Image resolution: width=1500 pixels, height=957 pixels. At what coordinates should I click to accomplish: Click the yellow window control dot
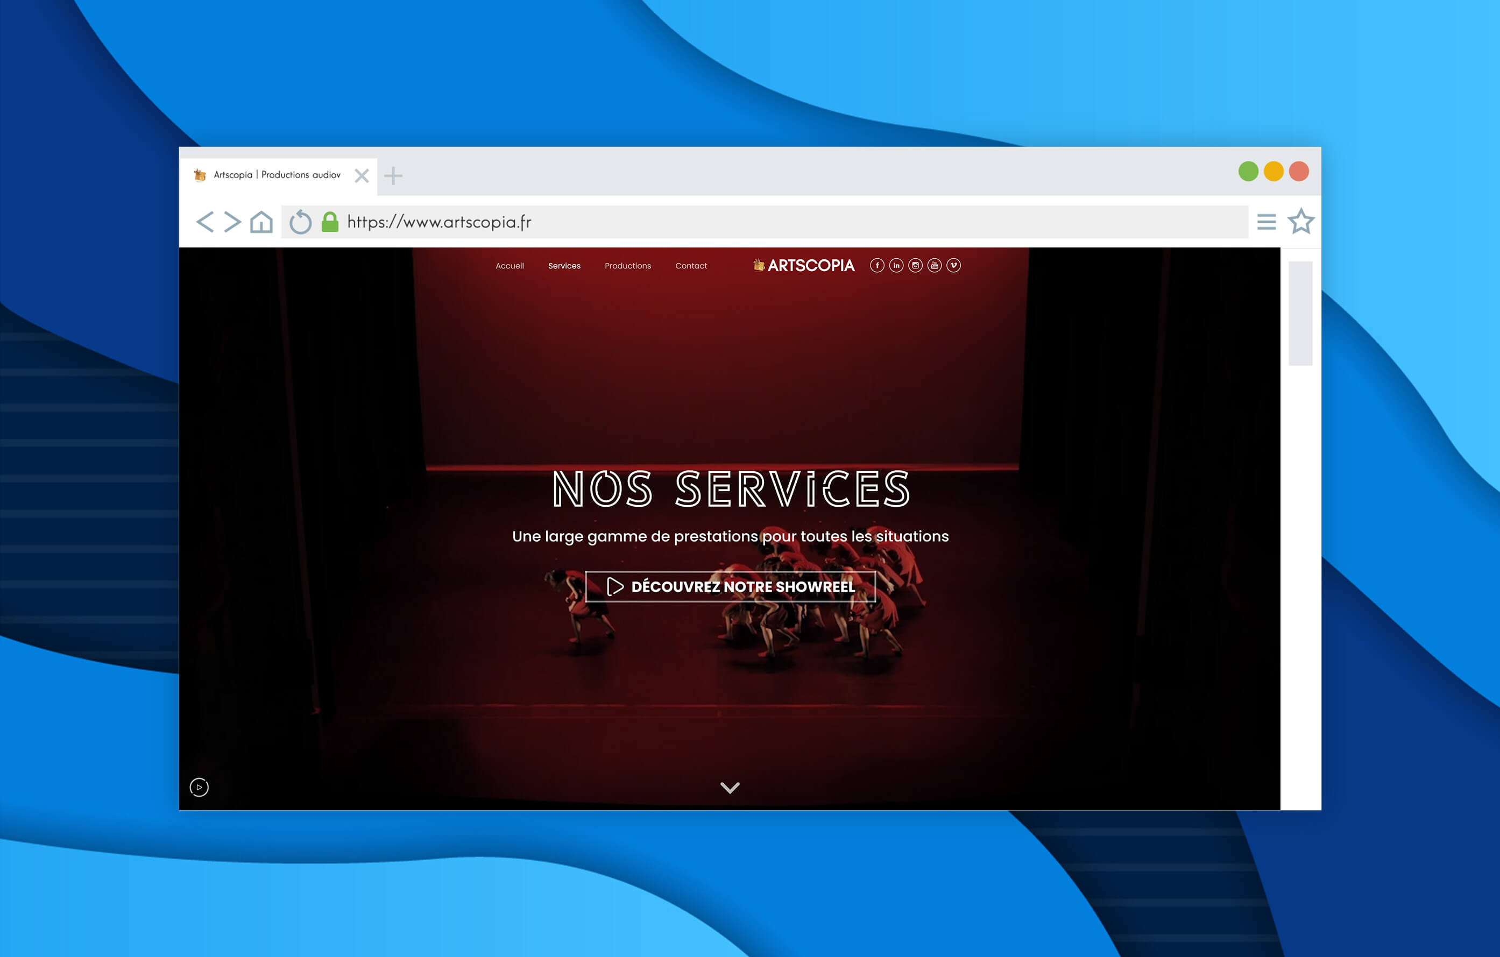pos(1273,171)
